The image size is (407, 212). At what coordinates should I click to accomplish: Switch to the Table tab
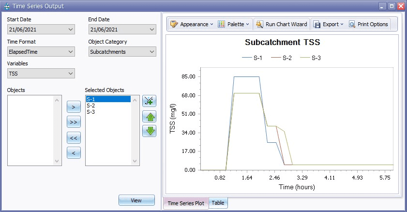pyautogui.click(x=218, y=203)
